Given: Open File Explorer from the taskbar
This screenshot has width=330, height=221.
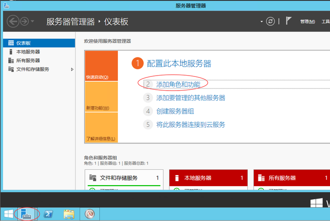Looking at the screenshot, I should 69,214.
